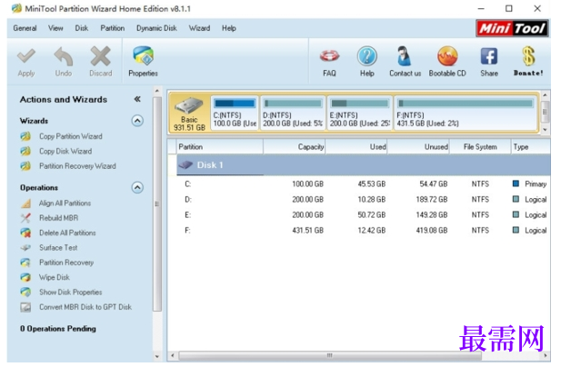Viewport: 561px width, 367px height.
Task: Select the D: partition row
Action: 363,200
